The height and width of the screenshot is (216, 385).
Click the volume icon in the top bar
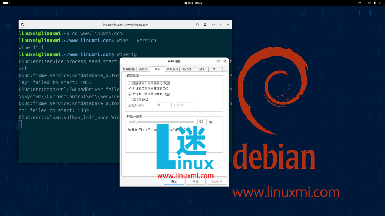[x=375, y=3]
